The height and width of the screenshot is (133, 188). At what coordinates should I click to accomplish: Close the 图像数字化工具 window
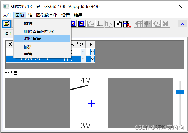[180, 6]
